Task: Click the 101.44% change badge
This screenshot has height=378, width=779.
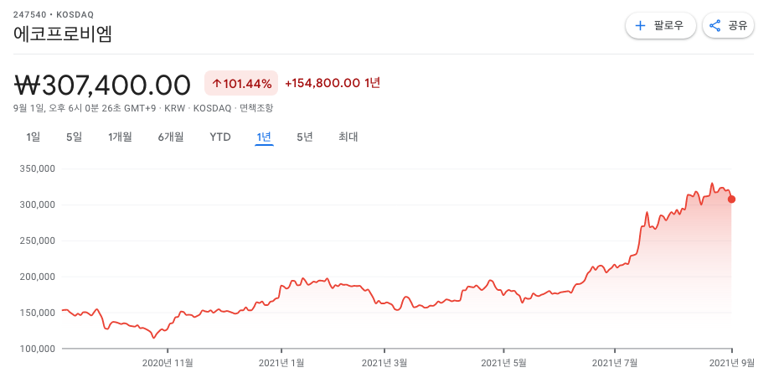Action: 241,83
